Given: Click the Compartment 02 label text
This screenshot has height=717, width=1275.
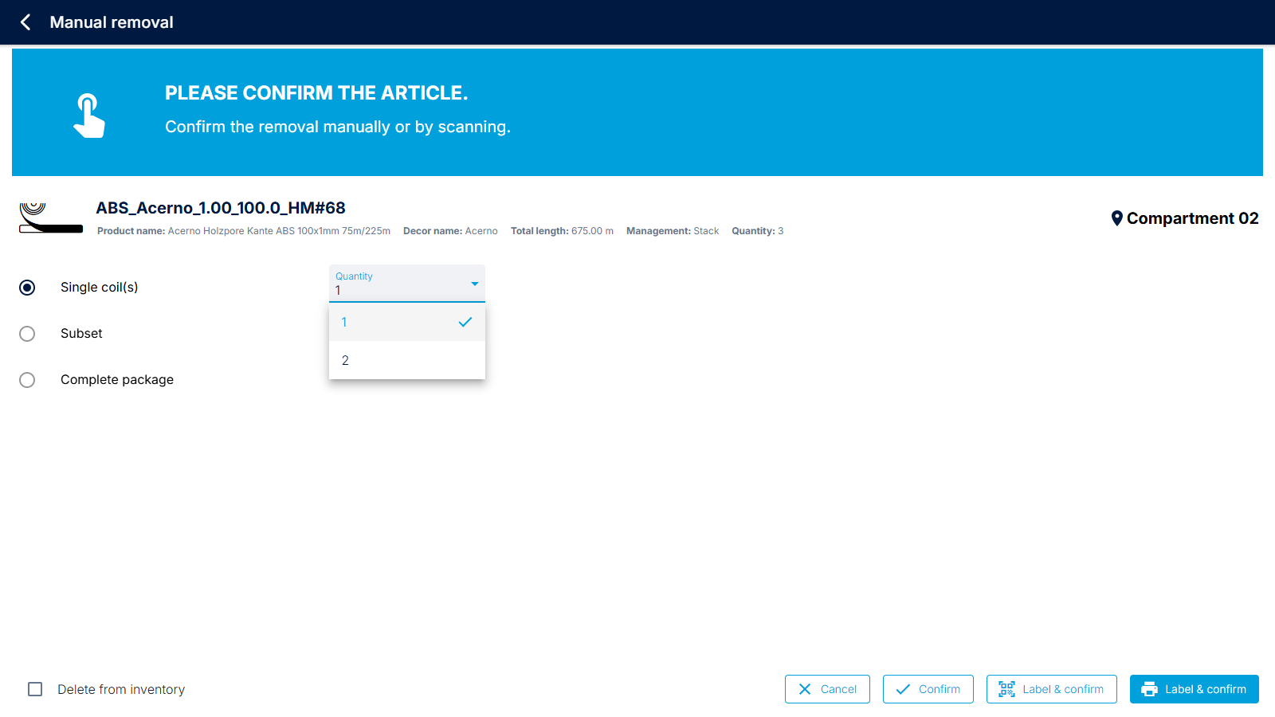Looking at the screenshot, I should [1192, 218].
